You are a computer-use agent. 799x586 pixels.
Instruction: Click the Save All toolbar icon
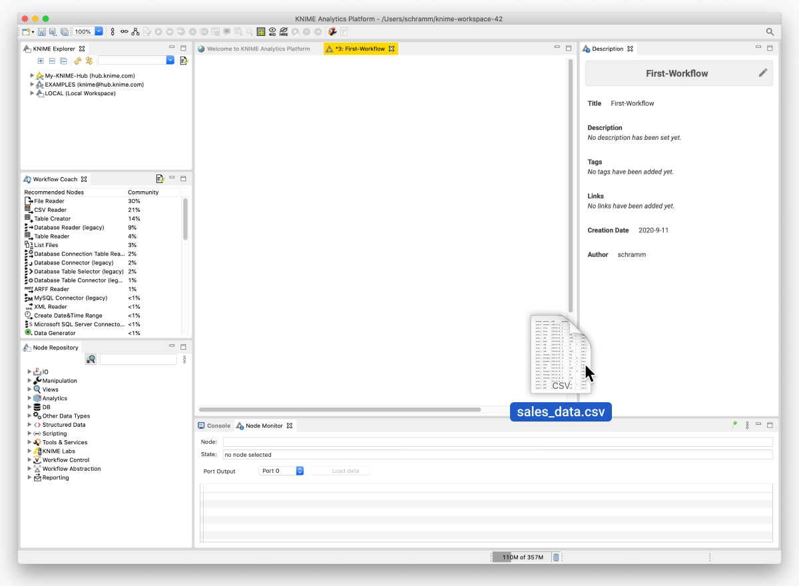(65, 31)
